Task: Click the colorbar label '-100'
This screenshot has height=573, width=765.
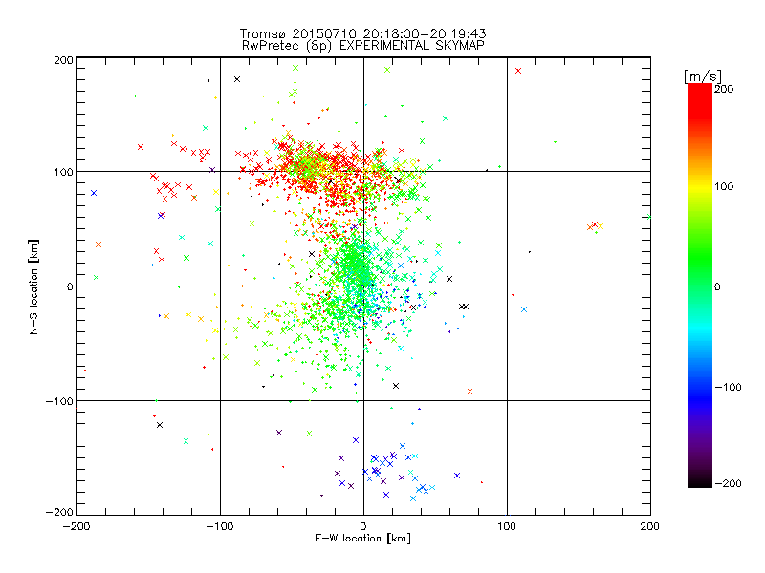Action: point(728,388)
